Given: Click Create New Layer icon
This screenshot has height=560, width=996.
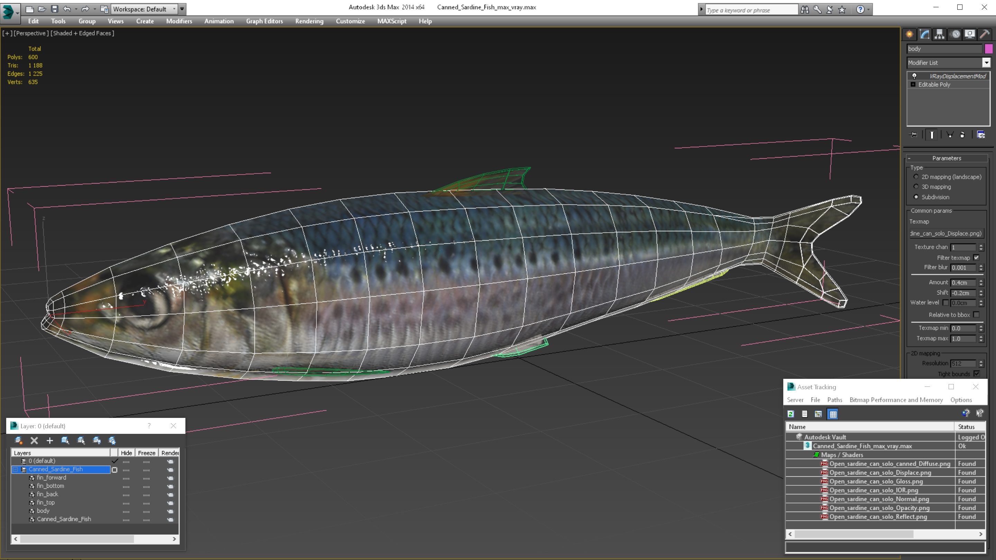Looking at the screenshot, I should point(18,440).
